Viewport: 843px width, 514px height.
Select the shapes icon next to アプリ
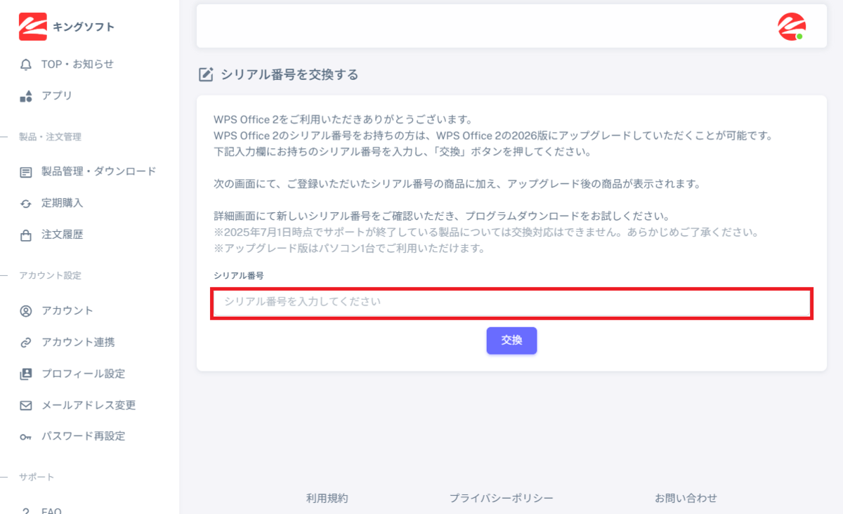point(26,96)
